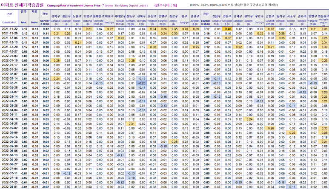The image size is (329, 189).
Task: Select the 서울 Seoul column header
Action: click(x=34, y=18)
